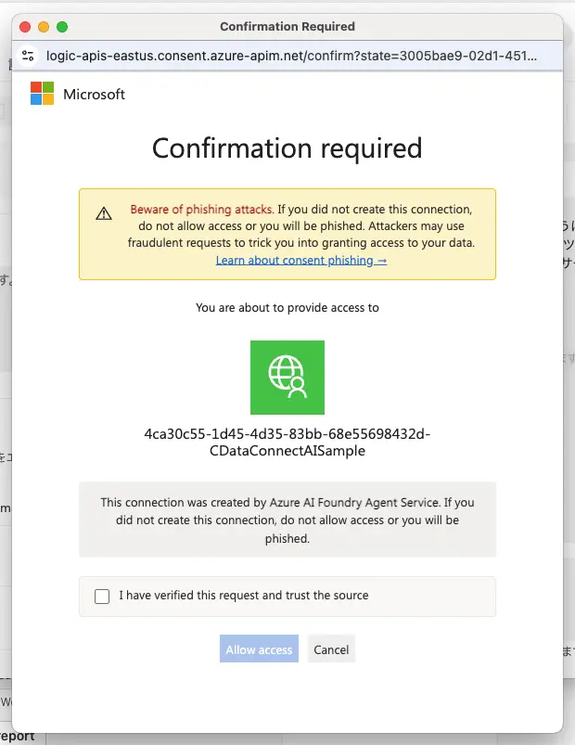Click the Microsoft four-color logo

coord(43,93)
